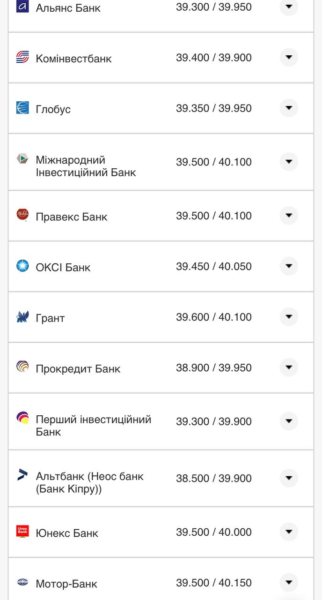This screenshot has height=600, width=322.
Task: Click the Грант bank eagle logo
Action: pos(23,316)
